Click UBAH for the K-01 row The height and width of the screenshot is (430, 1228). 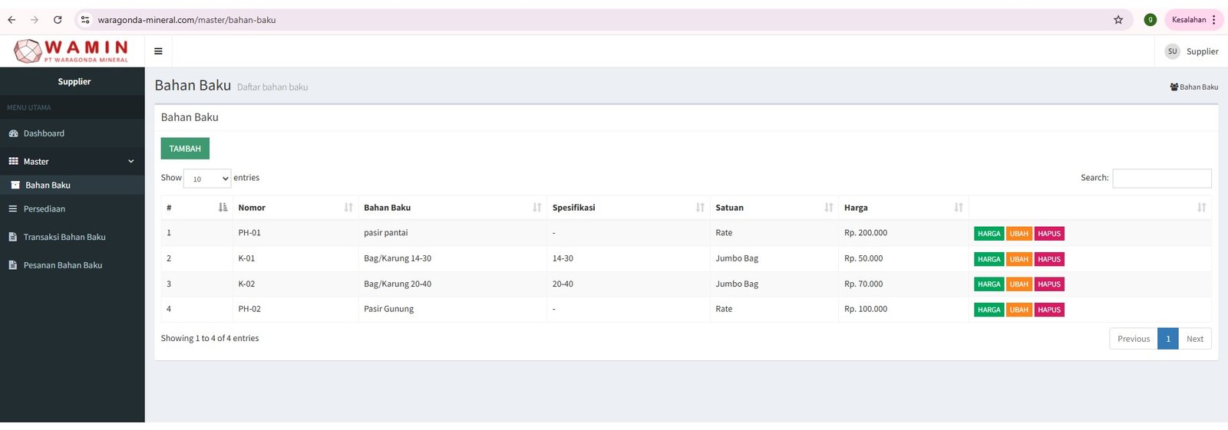point(1018,259)
